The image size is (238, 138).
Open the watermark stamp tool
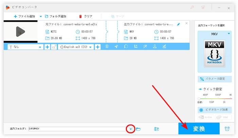point(155,46)
